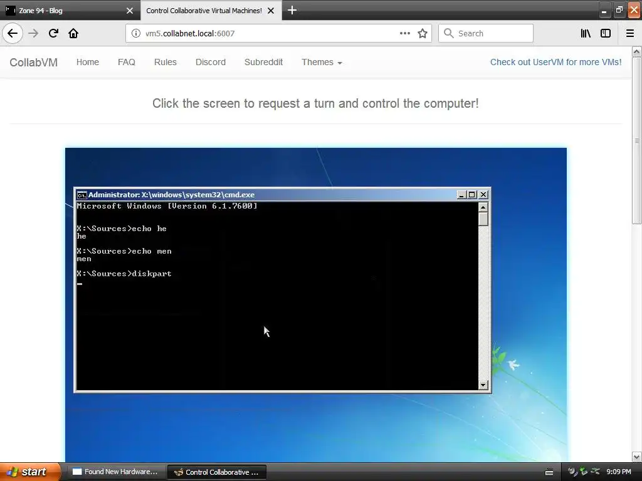
Task: Bookmark this page with the star
Action: [423, 33]
